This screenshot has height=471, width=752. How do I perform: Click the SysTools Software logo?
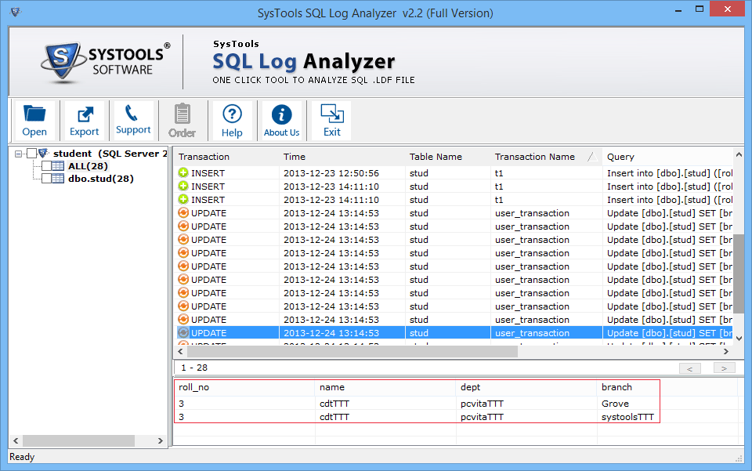tap(106, 61)
